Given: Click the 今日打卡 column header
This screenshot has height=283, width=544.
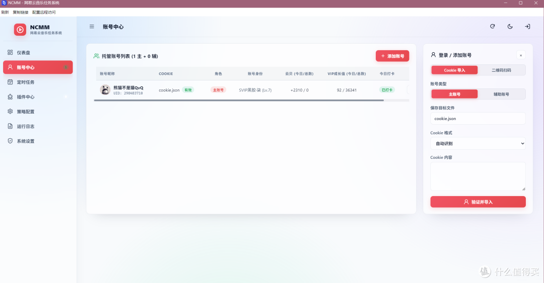Looking at the screenshot, I should pyautogui.click(x=387, y=74).
